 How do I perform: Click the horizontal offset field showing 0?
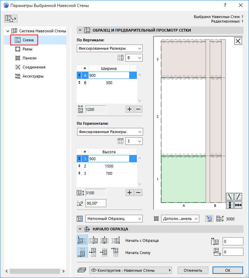click(233, 242)
